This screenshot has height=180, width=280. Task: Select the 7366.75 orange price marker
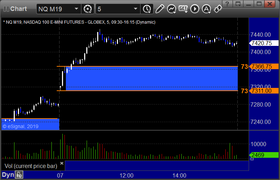click(x=264, y=66)
